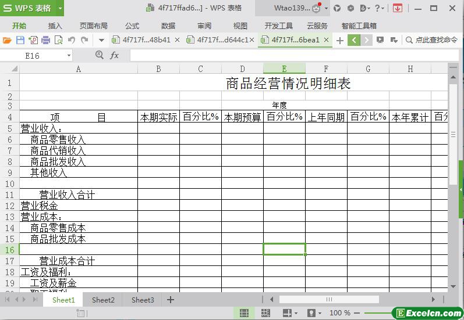Click the select all corner button

[10, 69]
